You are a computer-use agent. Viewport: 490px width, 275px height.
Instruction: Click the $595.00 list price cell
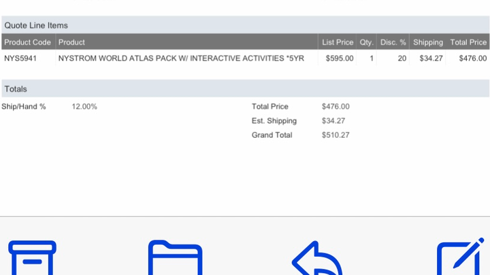340,58
